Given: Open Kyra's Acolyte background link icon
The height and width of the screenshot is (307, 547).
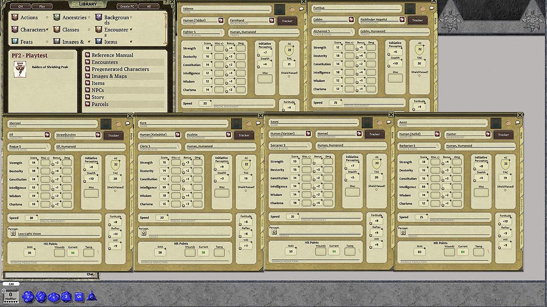Looking at the screenshot, I should click(x=229, y=135).
